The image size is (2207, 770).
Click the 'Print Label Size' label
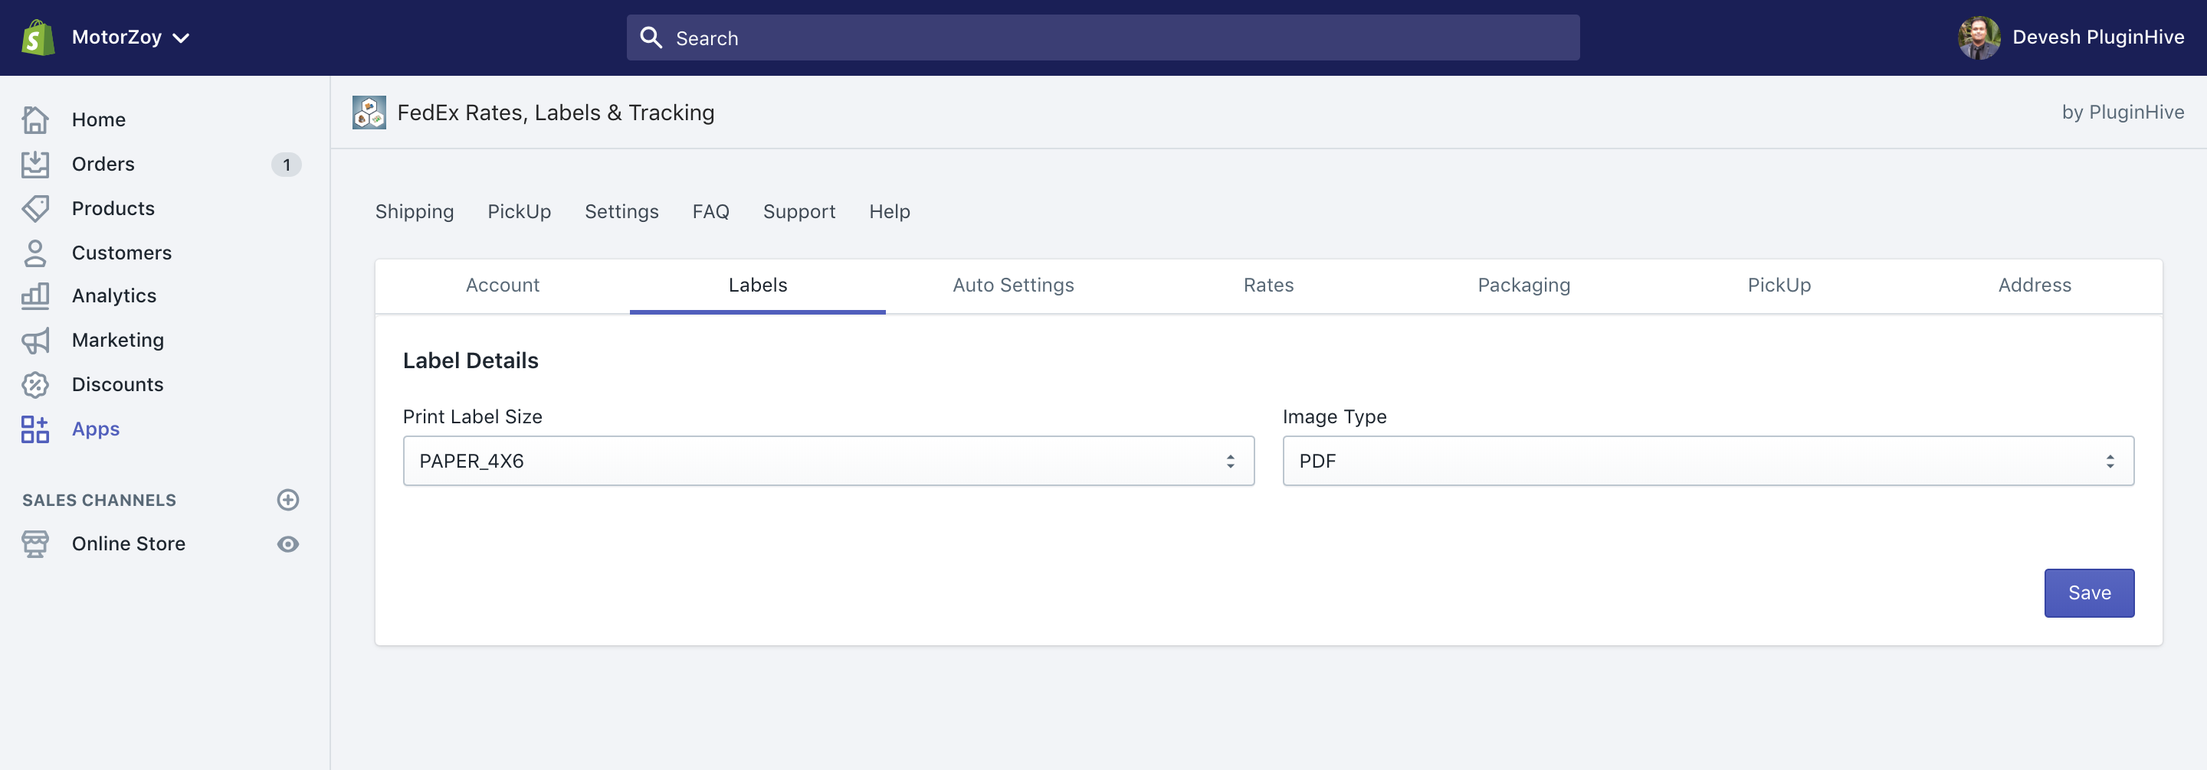(472, 416)
